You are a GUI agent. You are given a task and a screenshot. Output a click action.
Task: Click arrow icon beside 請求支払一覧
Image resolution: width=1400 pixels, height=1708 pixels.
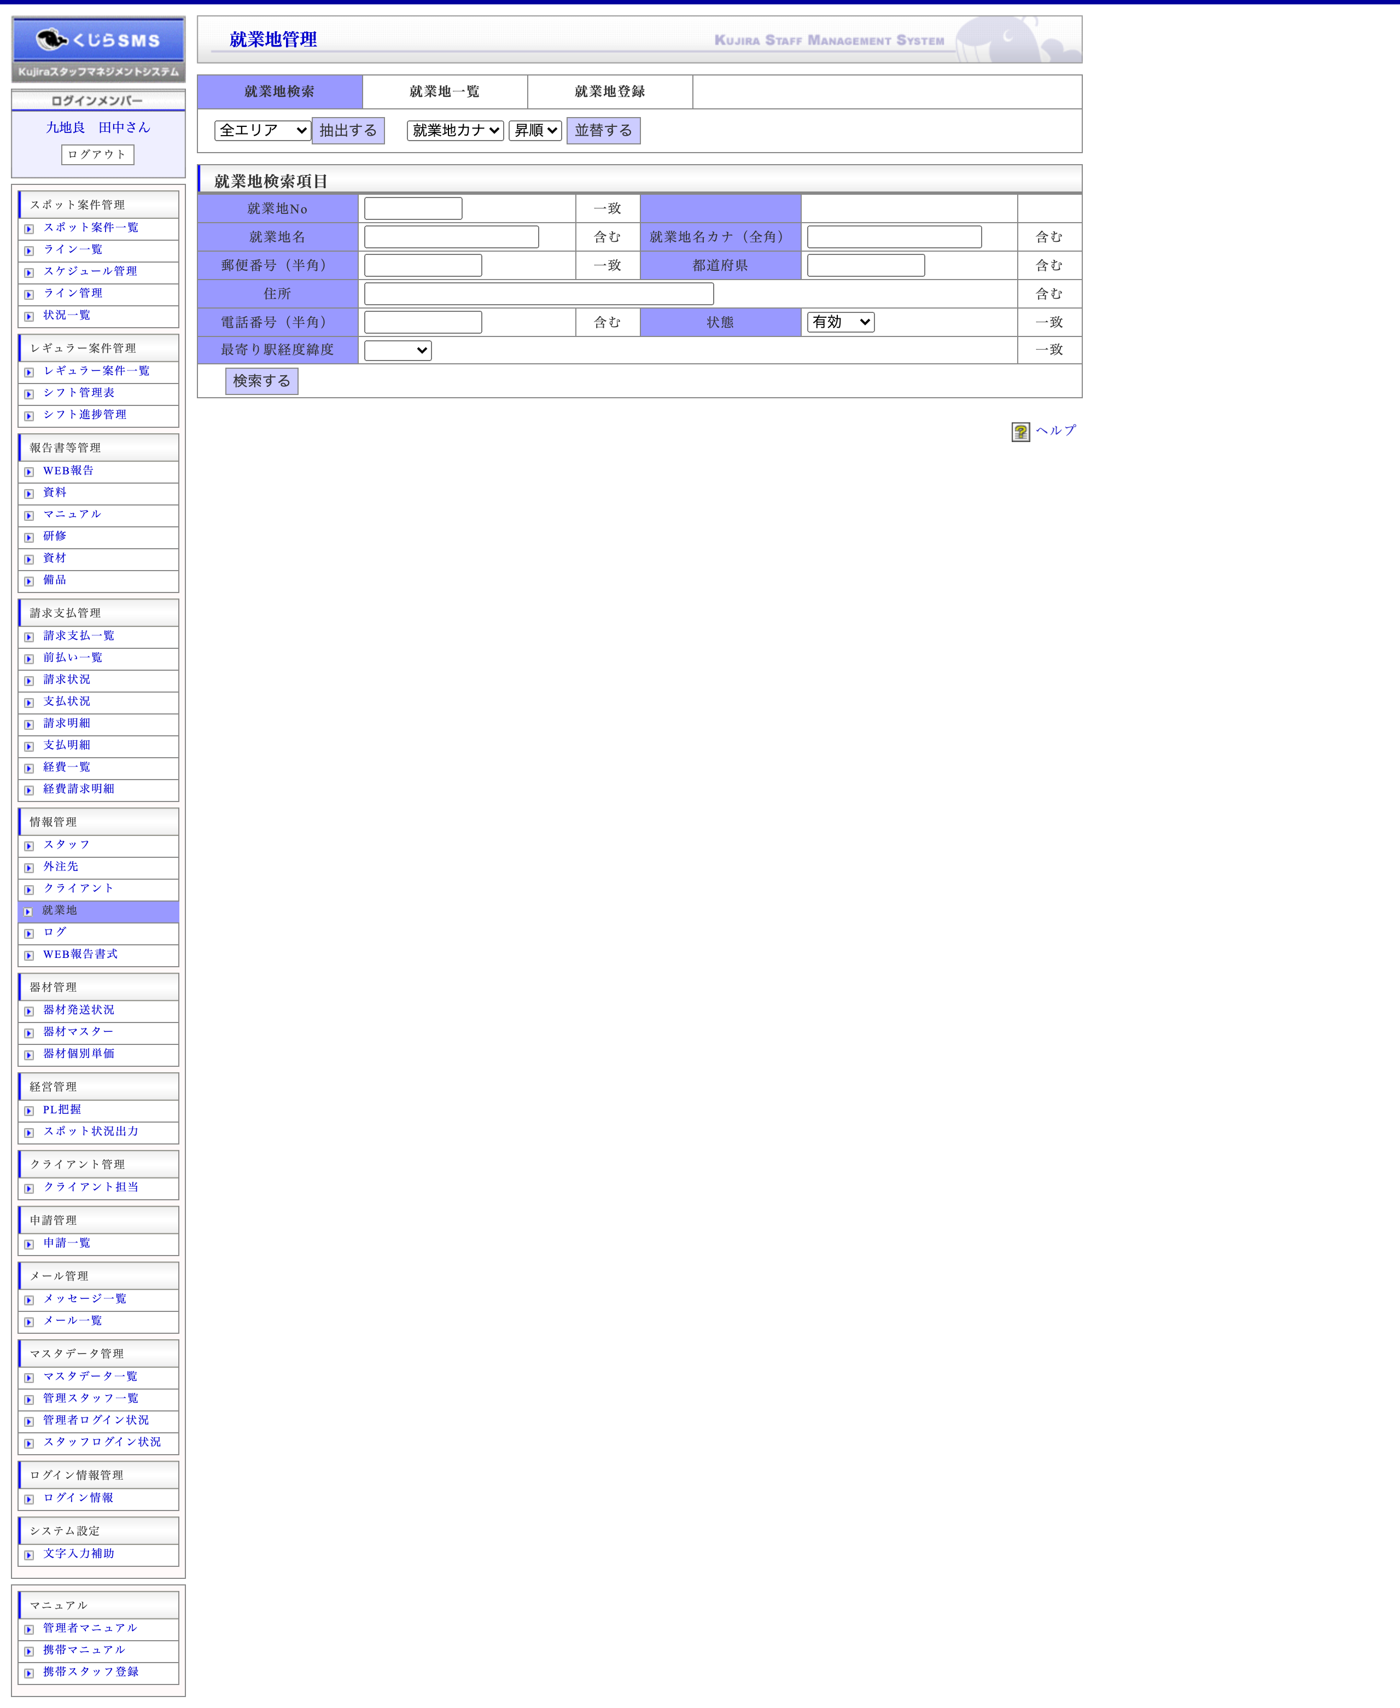(x=29, y=637)
